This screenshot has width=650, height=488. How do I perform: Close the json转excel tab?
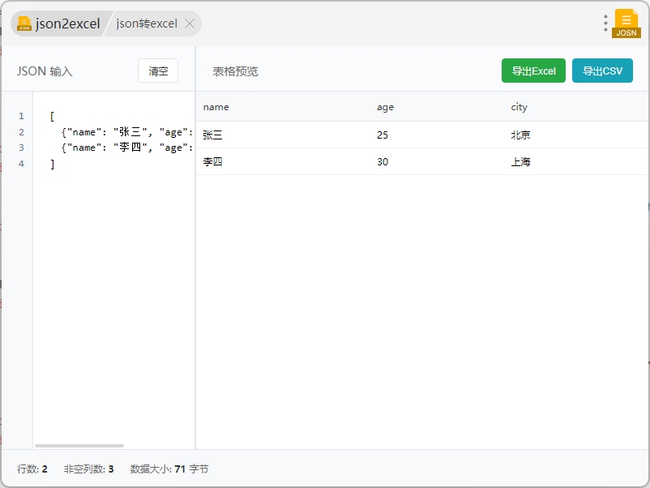click(190, 24)
